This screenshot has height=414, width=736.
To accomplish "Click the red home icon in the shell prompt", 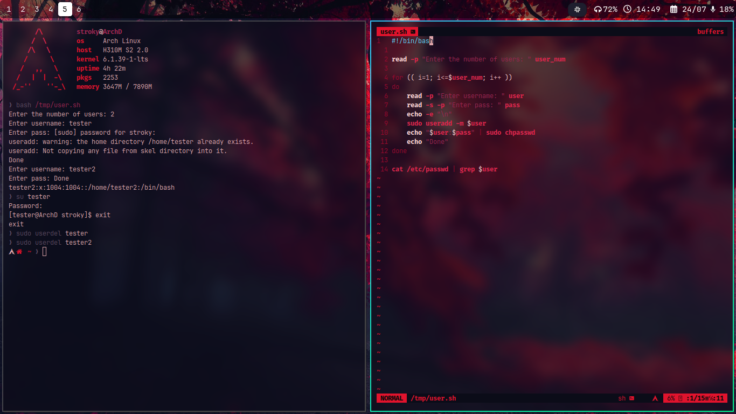I will pos(19,252).
